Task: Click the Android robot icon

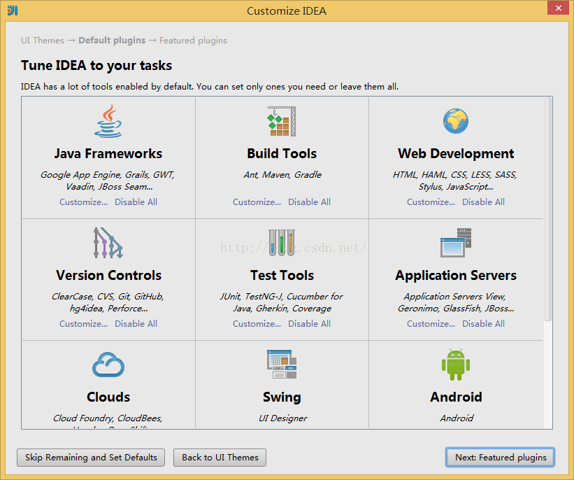Action: pos(456,365)
